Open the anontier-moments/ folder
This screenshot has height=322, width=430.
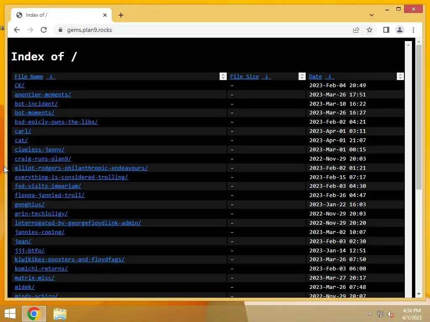[43, 95]
